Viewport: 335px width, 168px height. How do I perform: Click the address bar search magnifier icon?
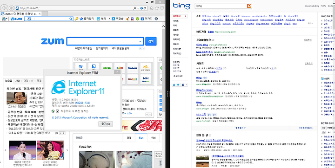coord(135,8)
